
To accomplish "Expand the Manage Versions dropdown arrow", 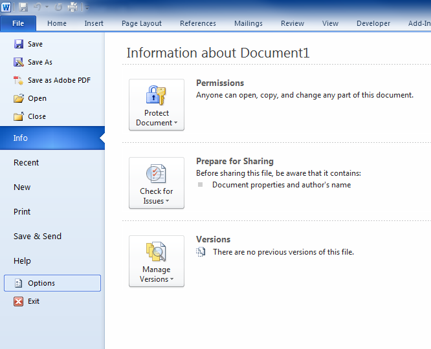I will (171, 279).
